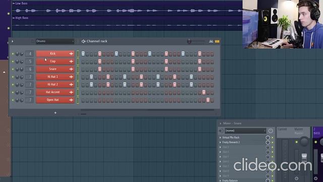Click the speaker icon beside Channel rack title

pos(83,41)
